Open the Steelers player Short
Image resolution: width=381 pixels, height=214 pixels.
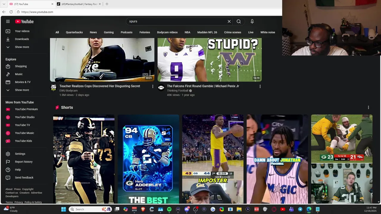pos(84,159)
